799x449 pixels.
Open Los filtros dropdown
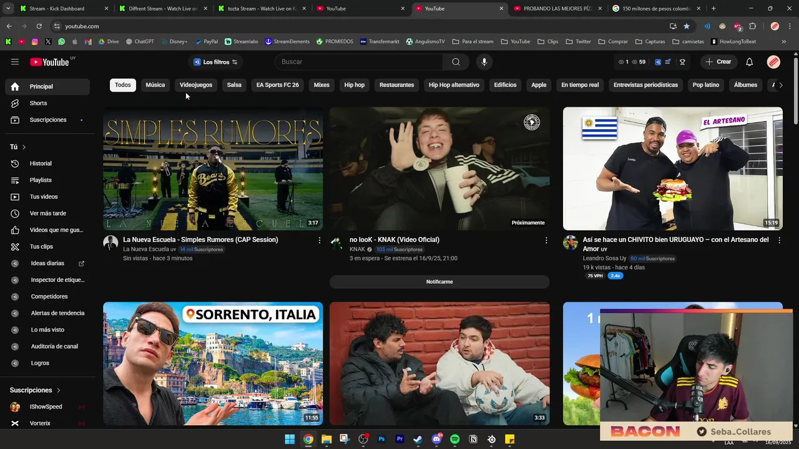(215, 62)
